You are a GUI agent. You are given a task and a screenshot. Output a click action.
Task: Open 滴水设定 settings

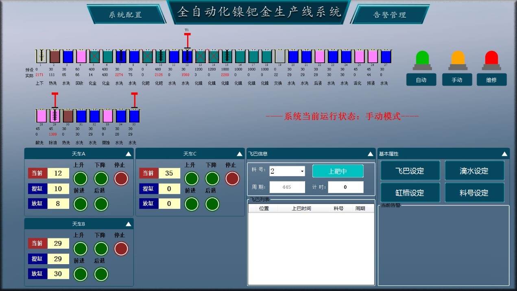tap(474, 171)
